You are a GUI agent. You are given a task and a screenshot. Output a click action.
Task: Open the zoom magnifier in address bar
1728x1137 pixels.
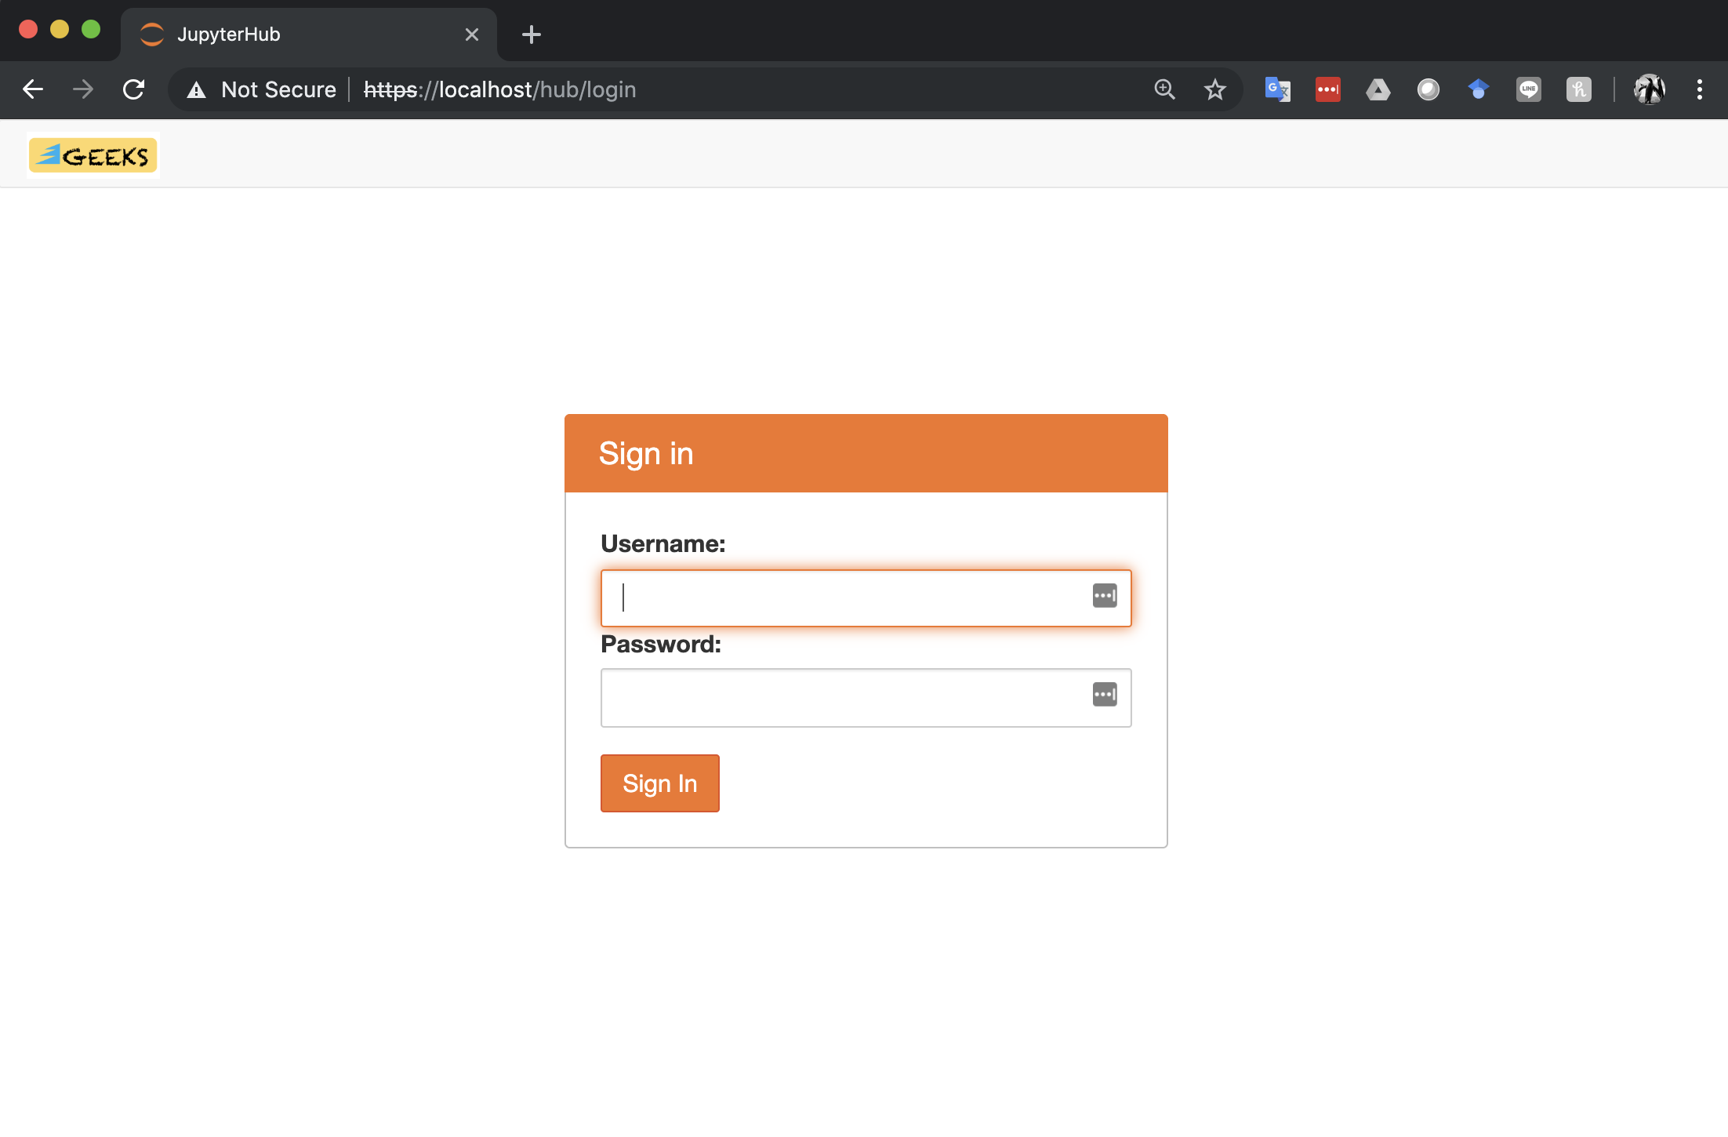coord(1164,89)
